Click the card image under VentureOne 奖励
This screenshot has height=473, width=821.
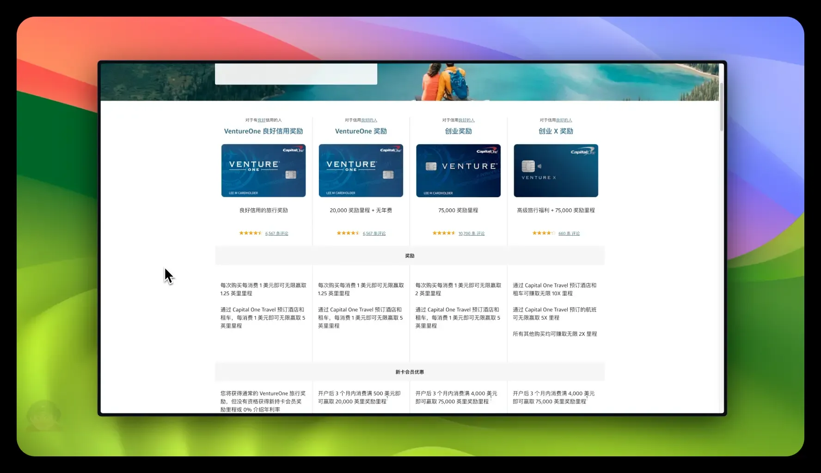pyautogui.click(x=361, y=170)
